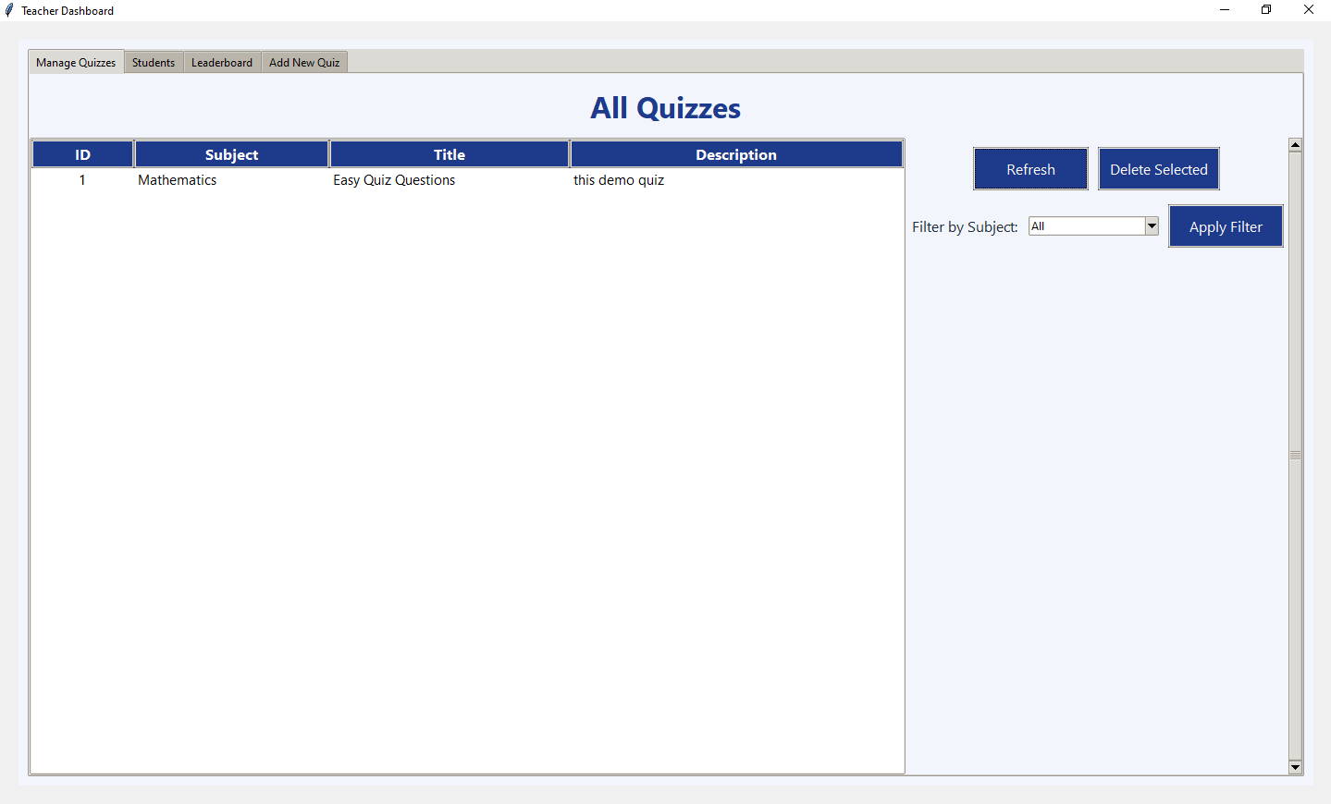This screenshot has width=1331, height=804.
Task: Apply the subject filter
Action: pyautogui.click(x=1226, y=225)
